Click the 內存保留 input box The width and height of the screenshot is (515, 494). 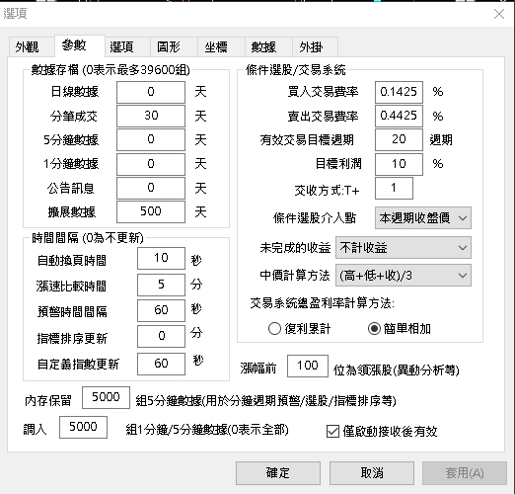(106, 397)
